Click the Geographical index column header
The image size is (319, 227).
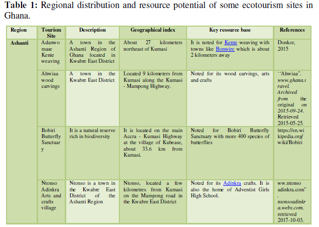(153, 30)
